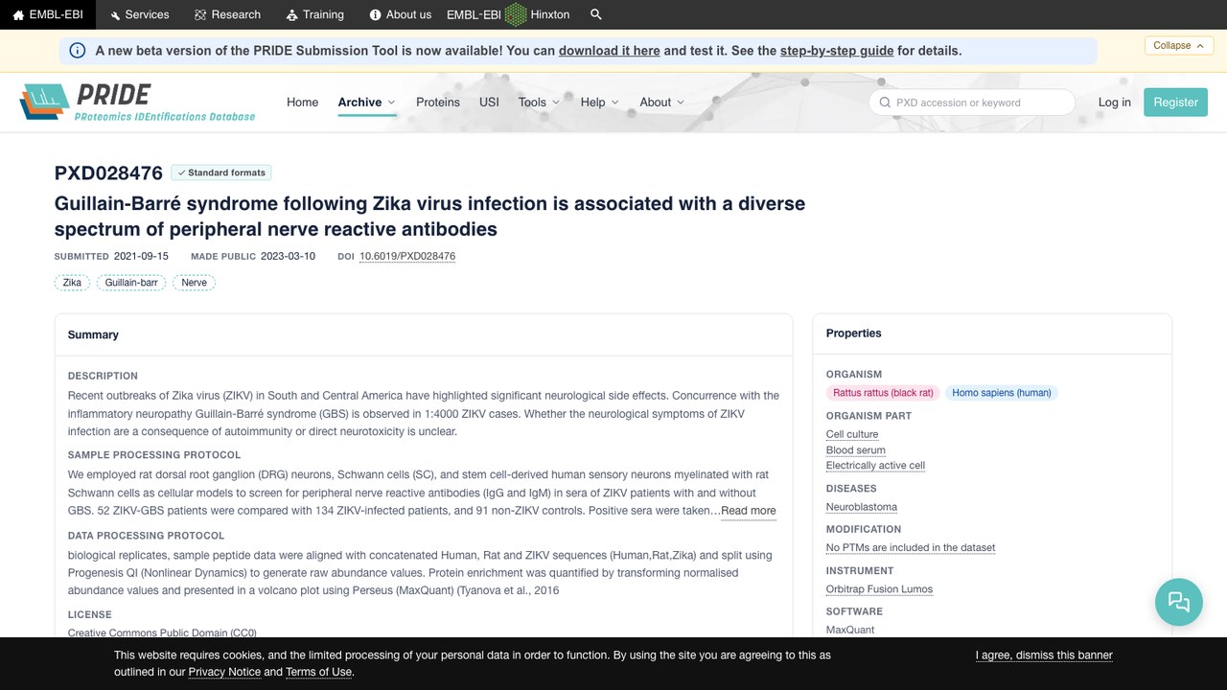Image resolution: width=1227 pixels, height=690 pixels.
Task: Select the Guillain-barr keyword tag
Action: click(x=131, y=283)
